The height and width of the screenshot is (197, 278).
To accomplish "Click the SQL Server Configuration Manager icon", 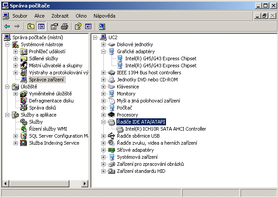I will pyautogui.click(x=24, y=136).
